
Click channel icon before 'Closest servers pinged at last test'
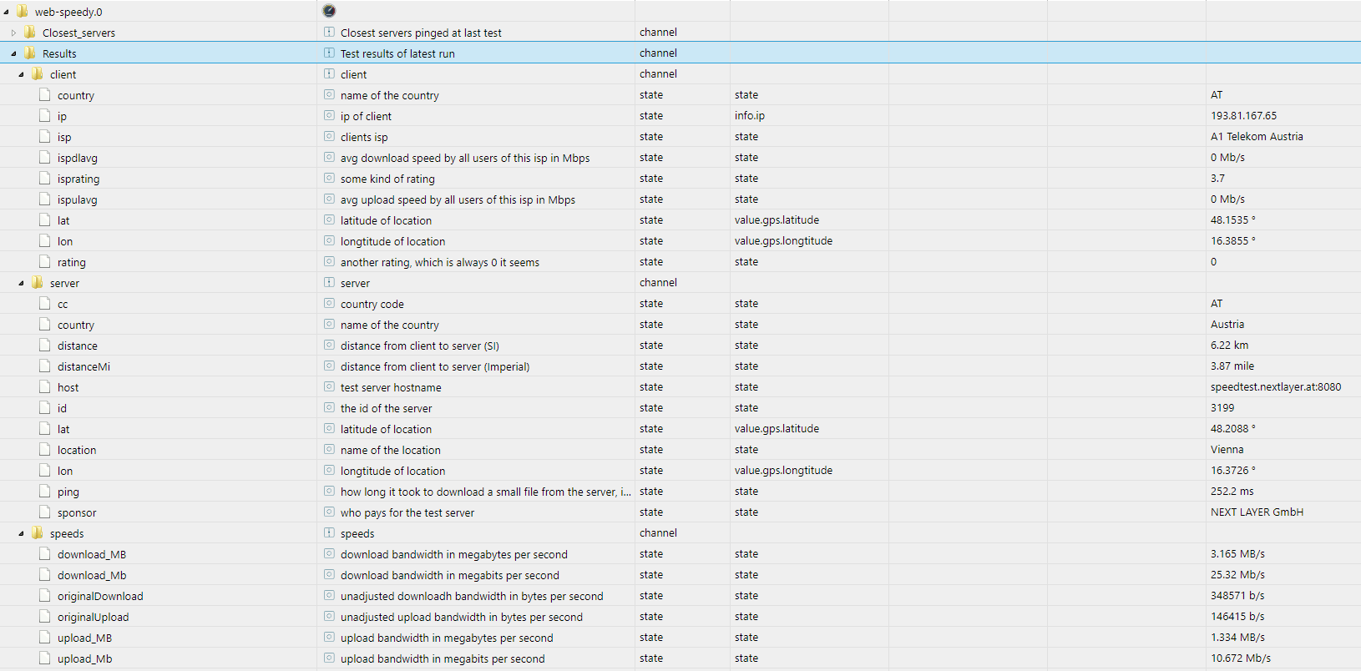point(329,32)
